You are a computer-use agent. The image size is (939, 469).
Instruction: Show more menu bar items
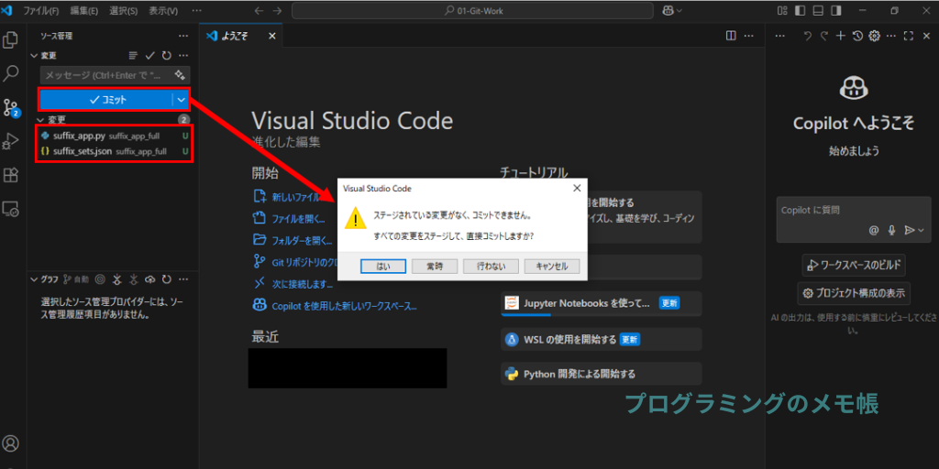click(196, 11)
